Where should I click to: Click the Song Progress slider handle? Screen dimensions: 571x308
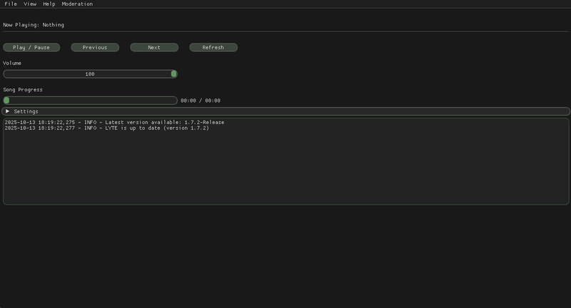[x=6, y=101]
